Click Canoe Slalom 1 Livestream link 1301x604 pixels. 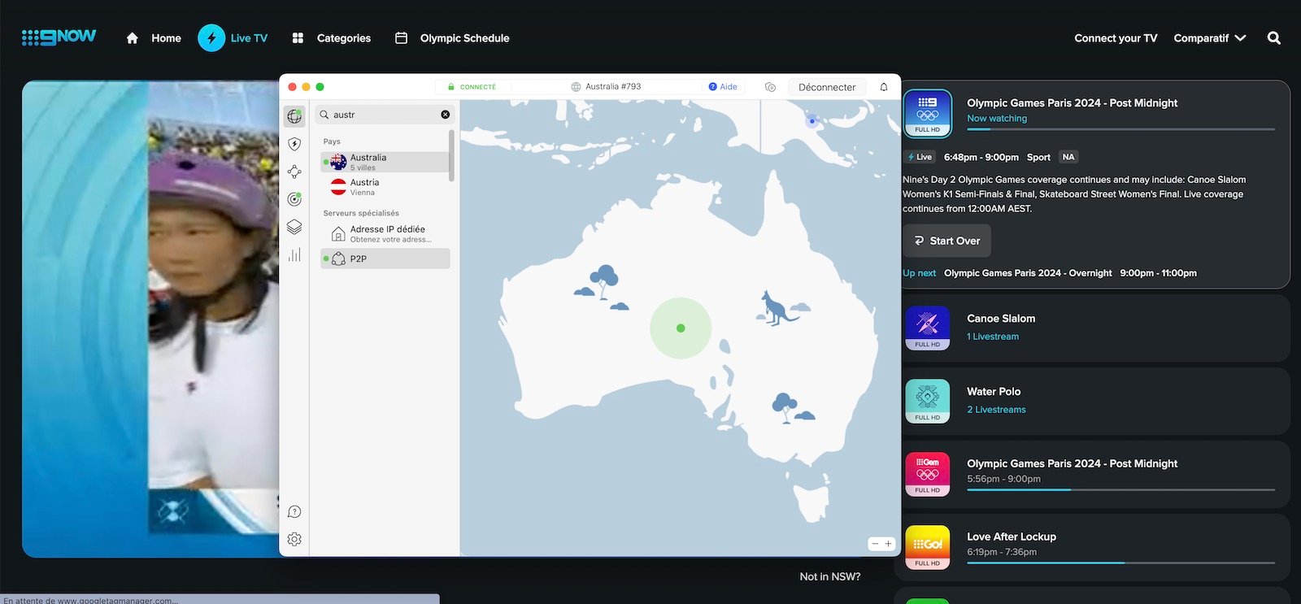tap(993, 337)
